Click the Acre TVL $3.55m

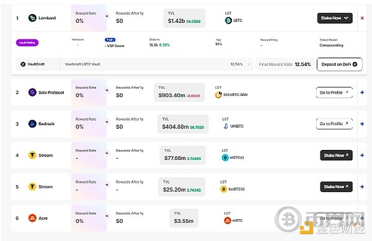[x=184, y=218]
